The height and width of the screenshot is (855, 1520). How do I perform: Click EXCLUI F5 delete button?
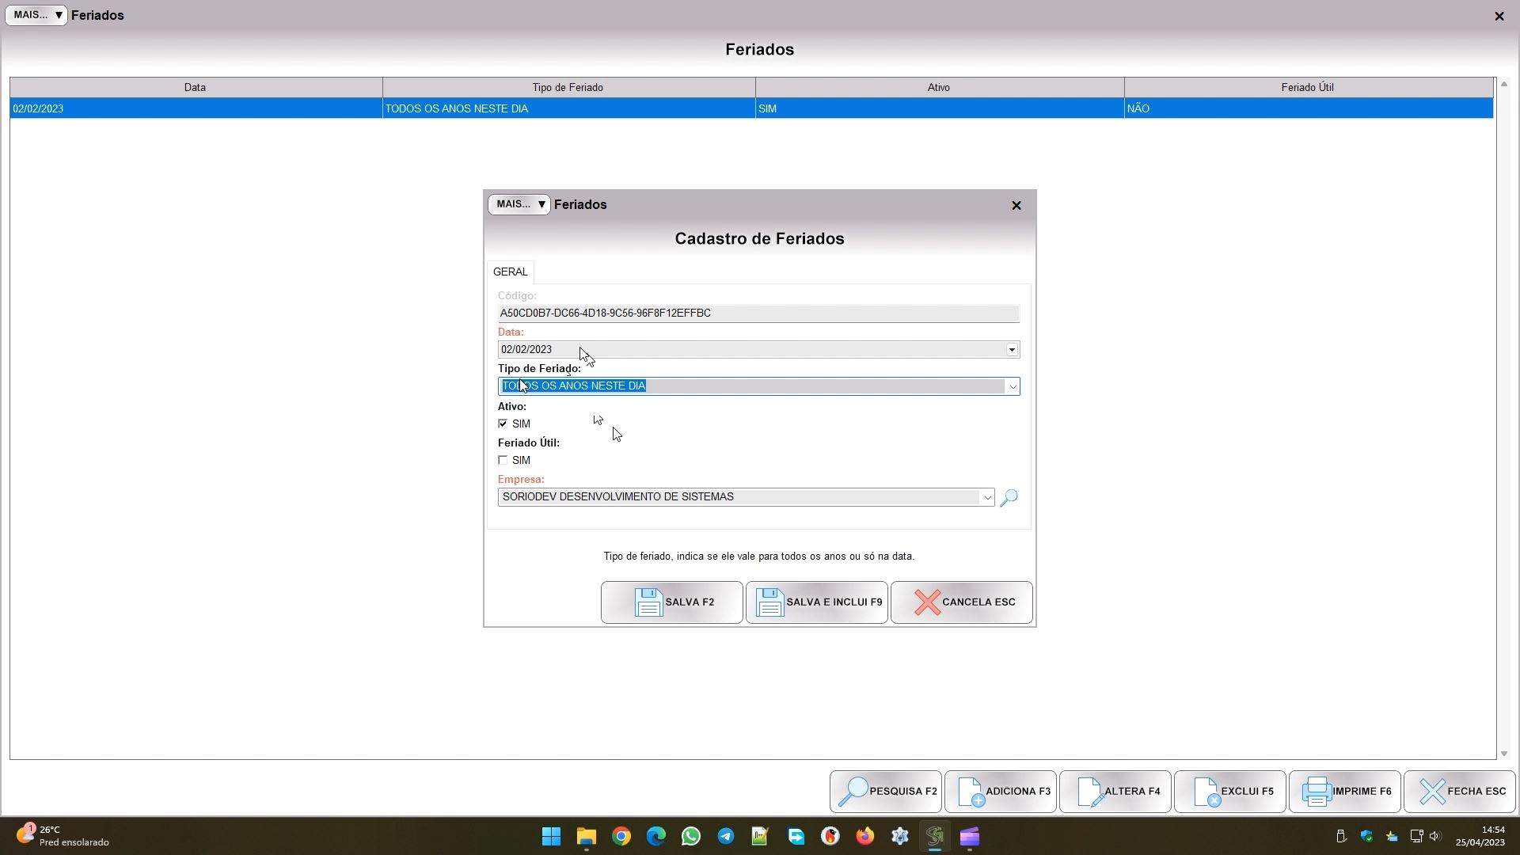coord(1229,792)
